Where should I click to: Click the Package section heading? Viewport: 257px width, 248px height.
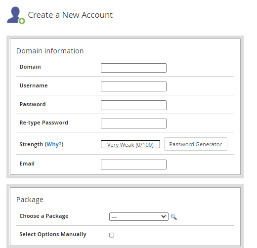(x=30, y=200)
